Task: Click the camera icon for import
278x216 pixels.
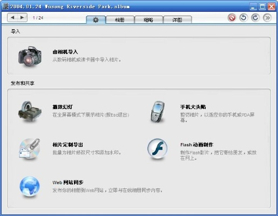Action: coord(30,57)
